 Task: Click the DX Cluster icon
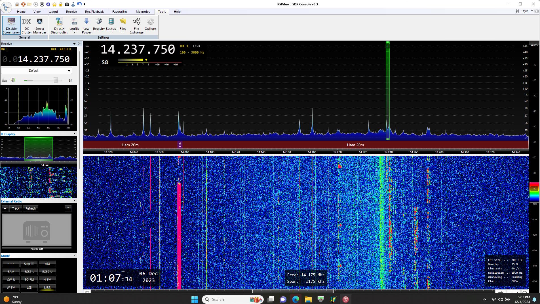click(27, 25)
